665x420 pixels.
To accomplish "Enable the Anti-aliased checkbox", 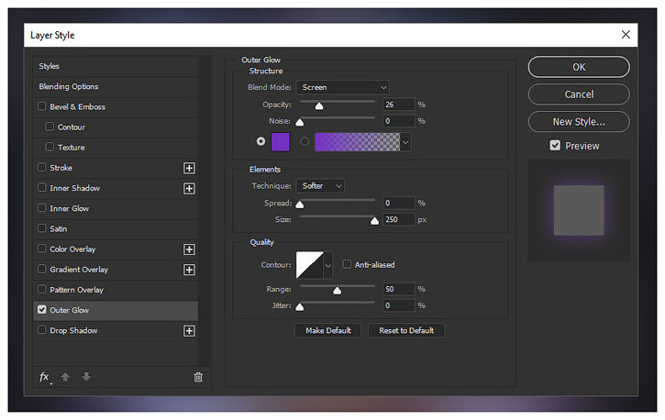I will 347,264.
